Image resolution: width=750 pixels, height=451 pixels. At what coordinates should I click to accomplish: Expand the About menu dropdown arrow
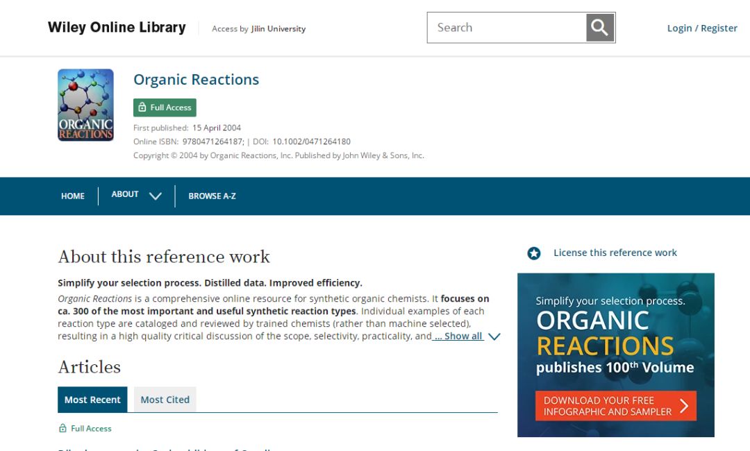tap(156, 196)
